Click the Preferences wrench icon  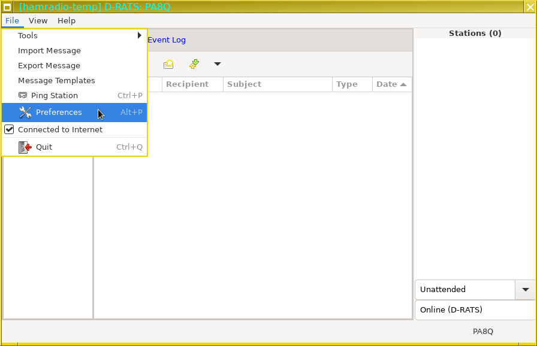click(x=25, y=113)
